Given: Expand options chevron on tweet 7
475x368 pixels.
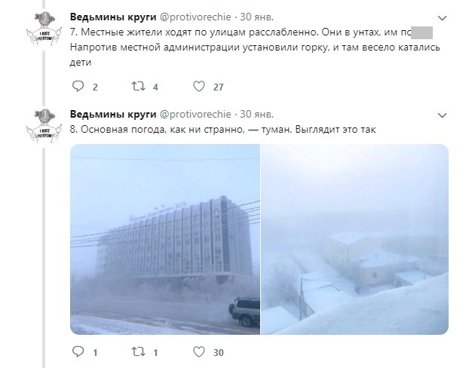Looking at the screenshot, I should click(443, 18).
